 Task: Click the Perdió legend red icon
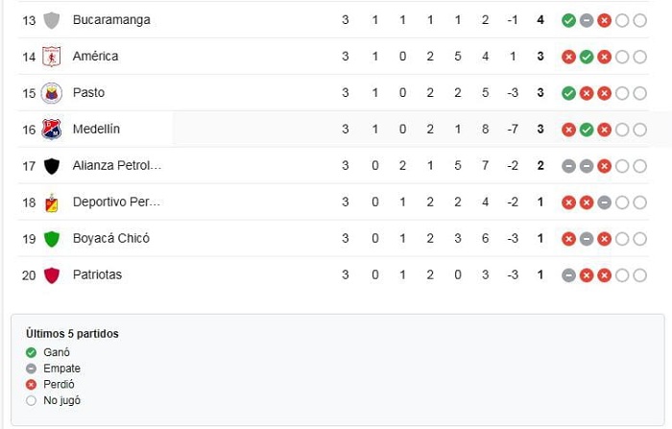tap(31, 385)
